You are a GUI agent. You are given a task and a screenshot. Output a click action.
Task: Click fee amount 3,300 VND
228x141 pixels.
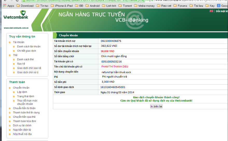(108, 82)
